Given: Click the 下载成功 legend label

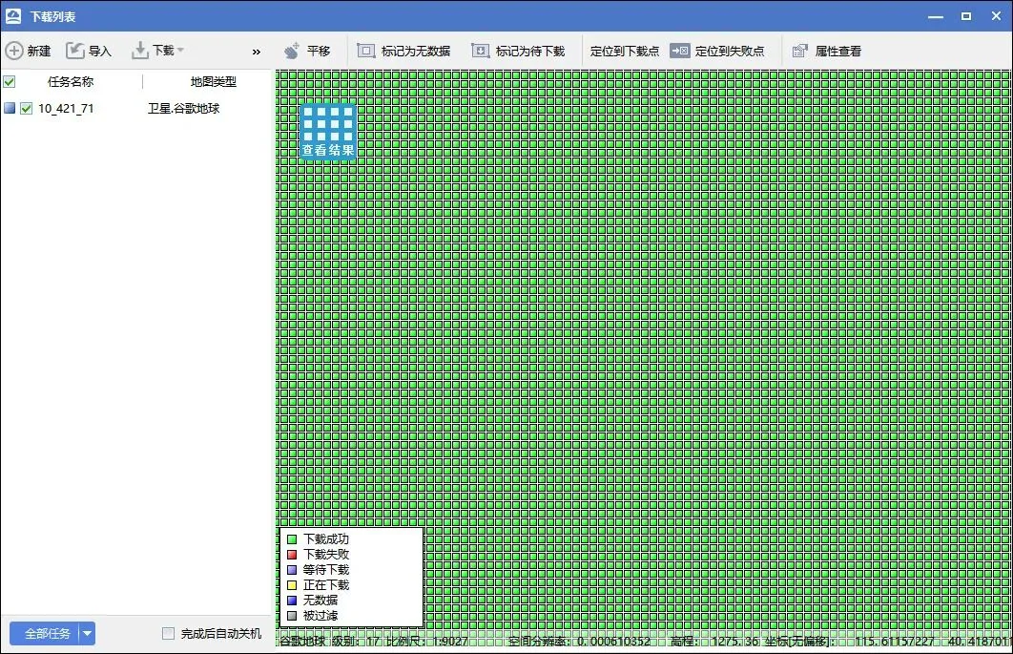Looking at the screenshot, I should click(x=326, y=538).
